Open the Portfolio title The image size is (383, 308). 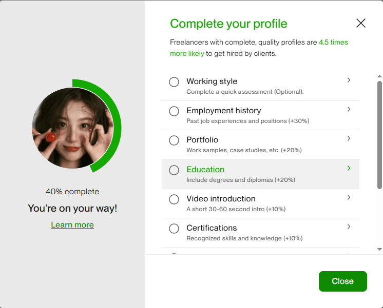[x=202, y=140]
